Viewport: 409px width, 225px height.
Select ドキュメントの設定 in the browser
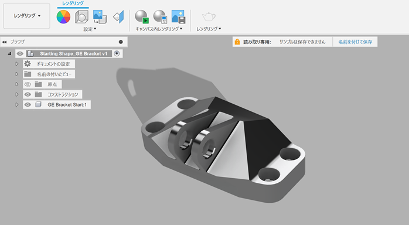[x=53, y=64]
